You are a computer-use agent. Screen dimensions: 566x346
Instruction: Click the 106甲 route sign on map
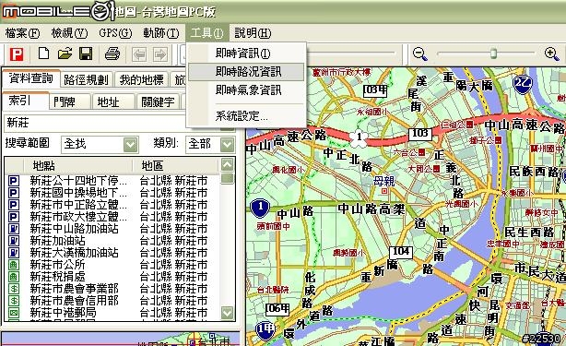pyautogui.click(x=277, y=308)
